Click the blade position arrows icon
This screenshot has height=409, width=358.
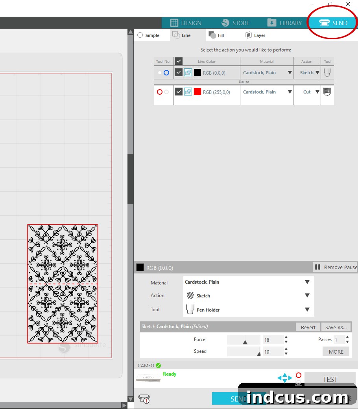pyautogui.click(x=284, y=378)
